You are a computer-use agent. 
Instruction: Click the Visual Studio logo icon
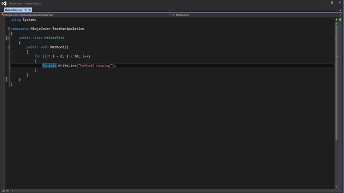[x=4, y=3]
